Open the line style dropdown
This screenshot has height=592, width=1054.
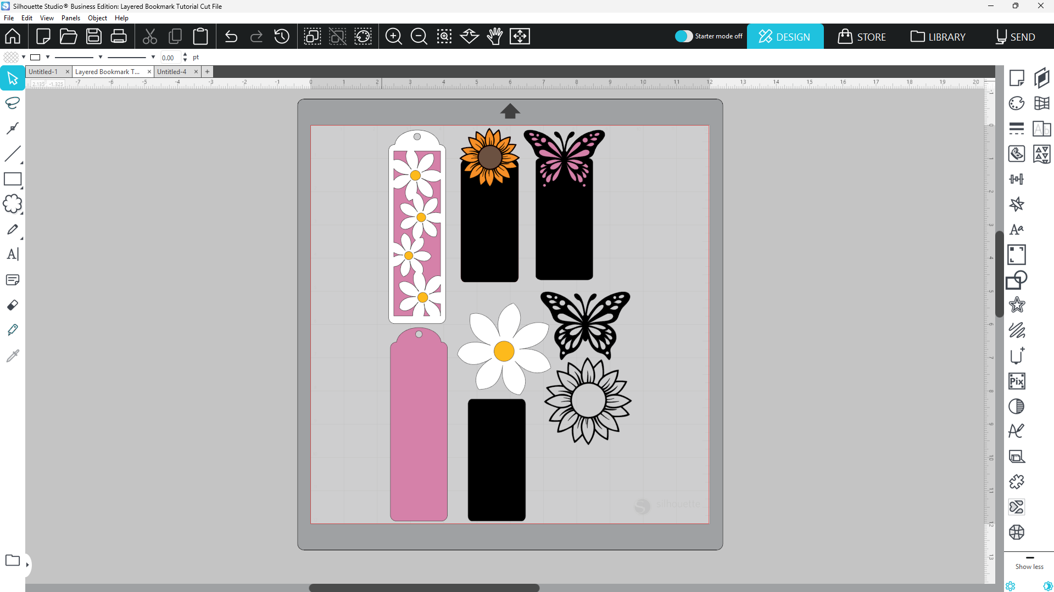101,57
